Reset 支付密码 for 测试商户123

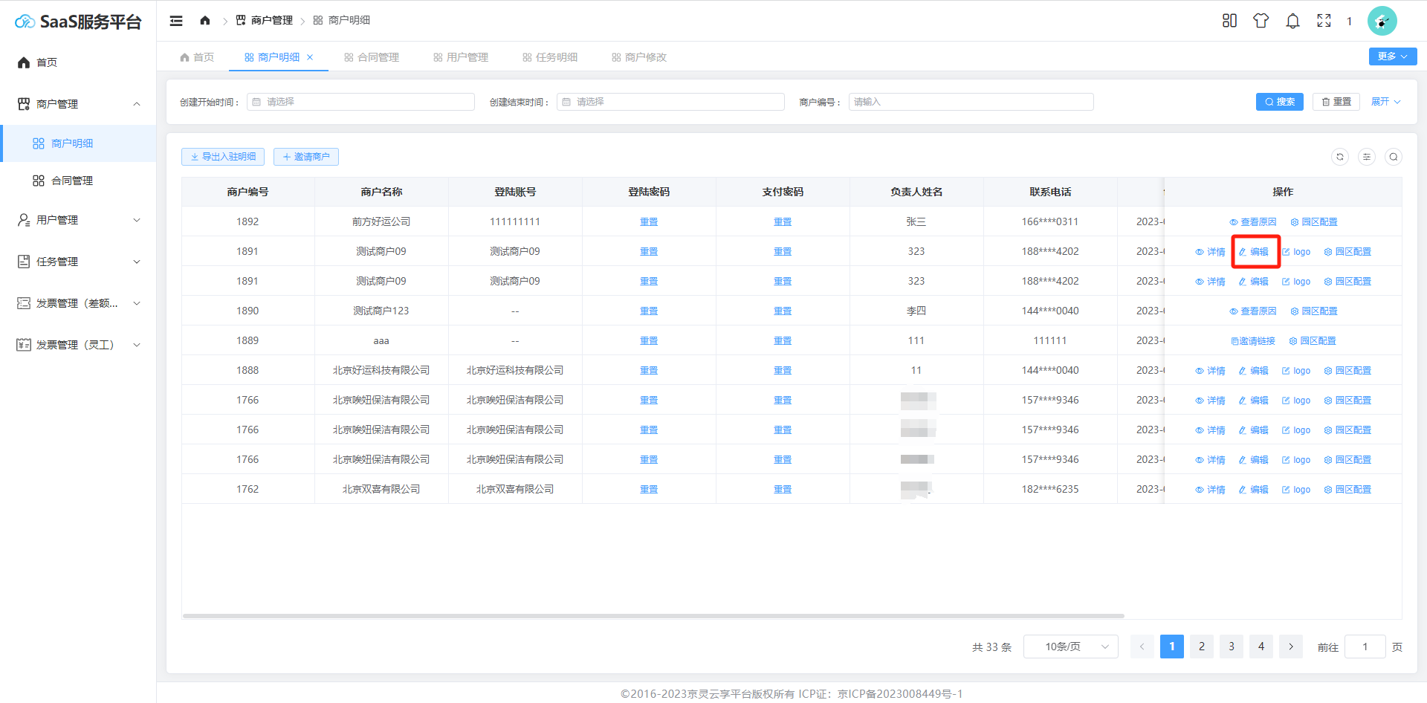tap(783, 311)
